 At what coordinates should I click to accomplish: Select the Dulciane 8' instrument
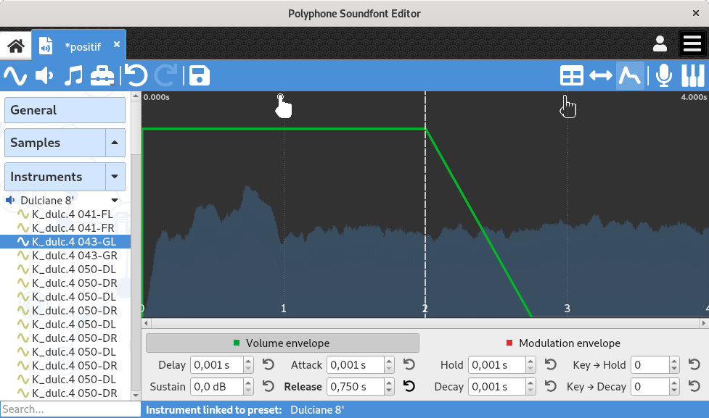pyautogui.click(x=47, y=201)
